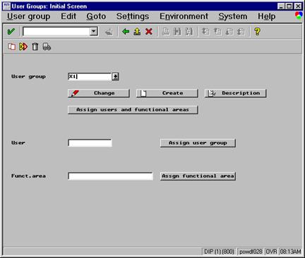Screen dimensions: 305x258
Task: Click the grayed Save icon in toolbar
Action: [x=109, y=32]
